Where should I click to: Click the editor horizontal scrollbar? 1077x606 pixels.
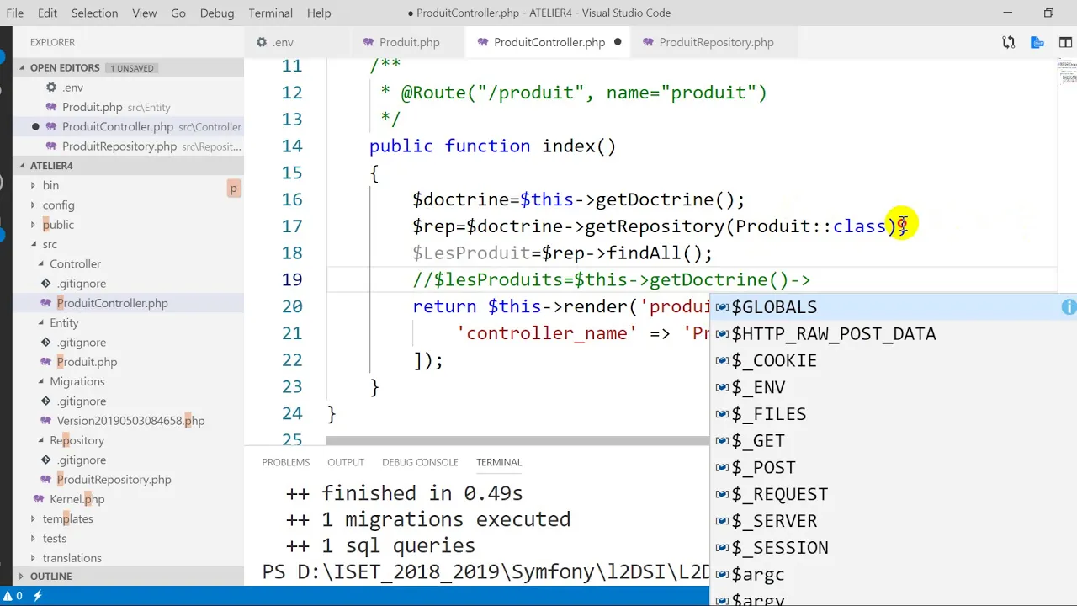517,441
